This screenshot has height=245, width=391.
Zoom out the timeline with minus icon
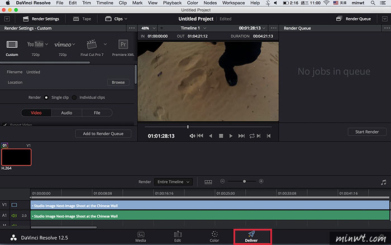tap(222, 182)
